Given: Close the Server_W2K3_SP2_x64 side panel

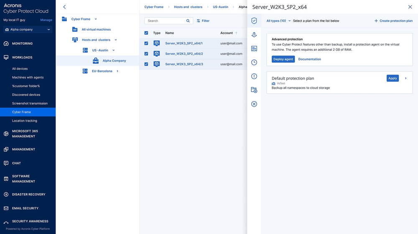Looking at the screenshot, I should [x=410, y=7].
